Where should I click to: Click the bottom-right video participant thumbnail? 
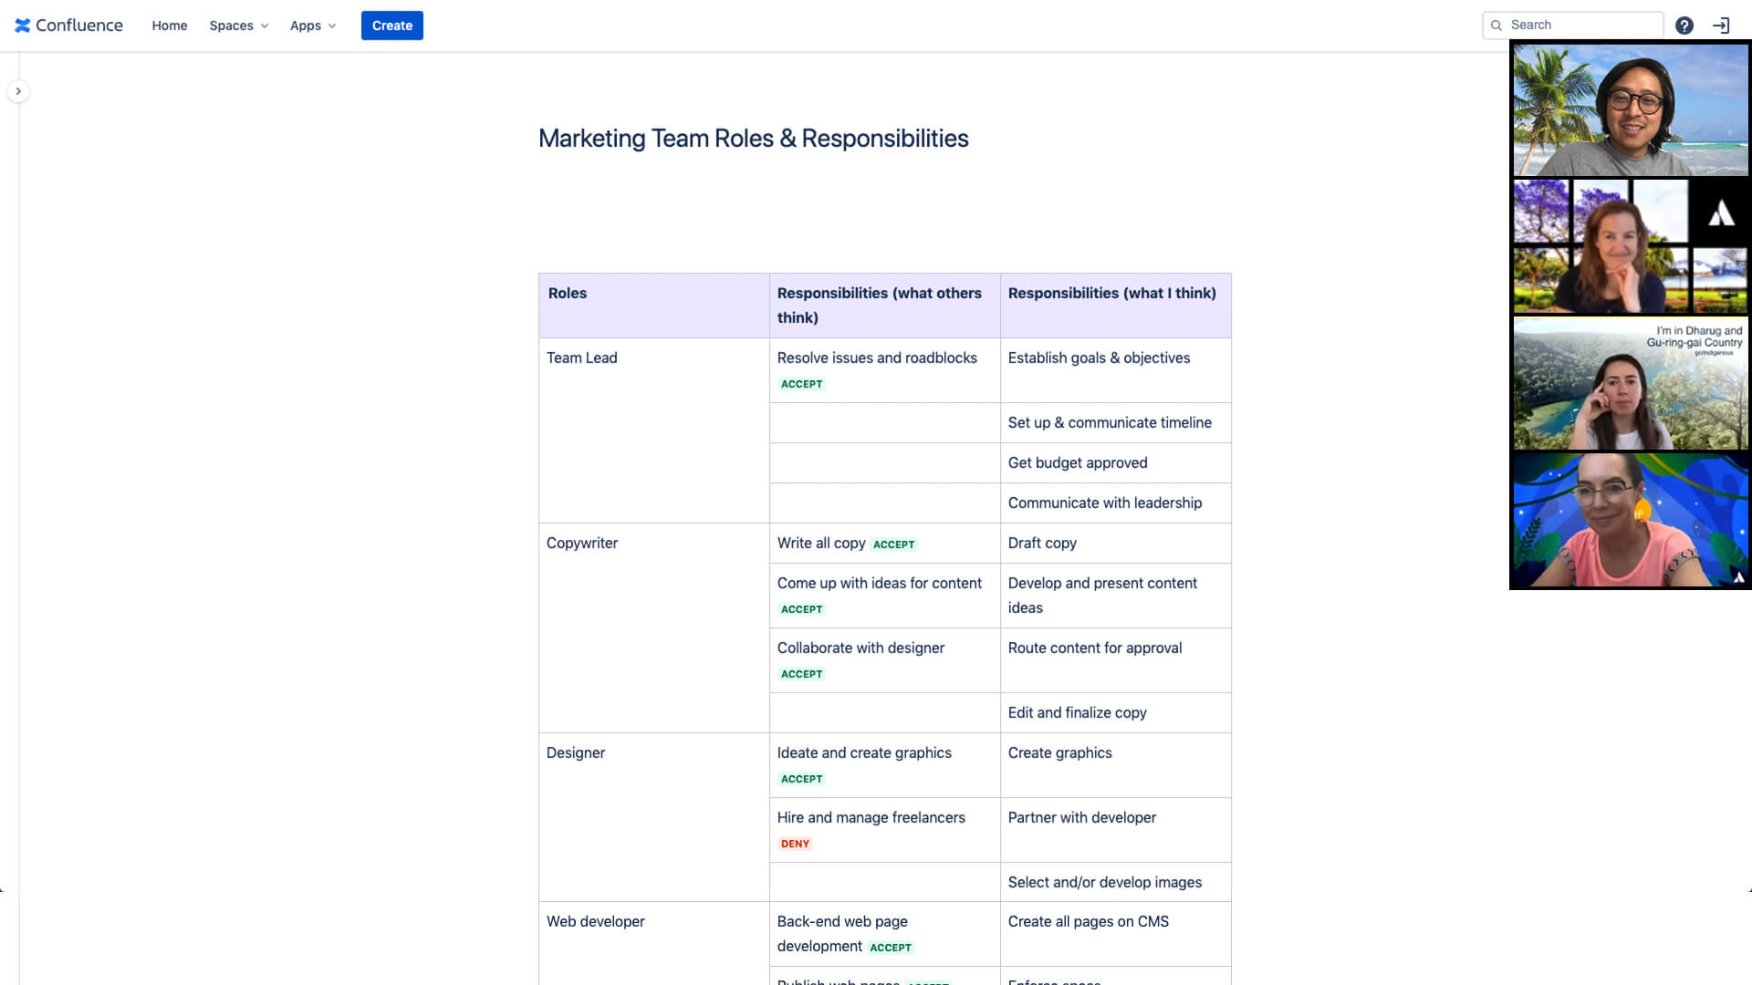coord(1631,521)
